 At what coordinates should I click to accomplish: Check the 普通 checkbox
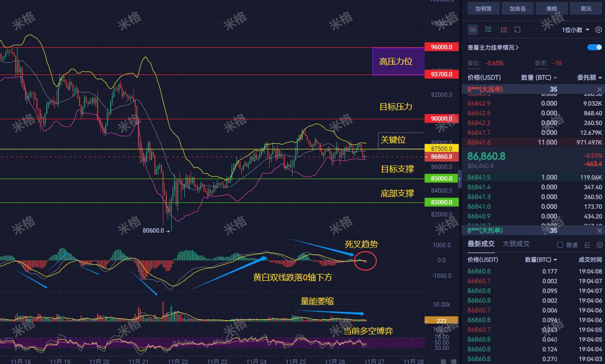click(560, 245)
